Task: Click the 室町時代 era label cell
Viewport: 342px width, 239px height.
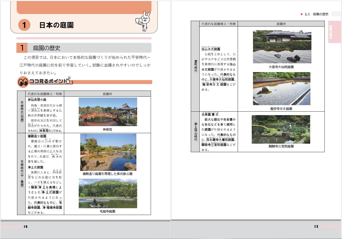Action: 195,66
